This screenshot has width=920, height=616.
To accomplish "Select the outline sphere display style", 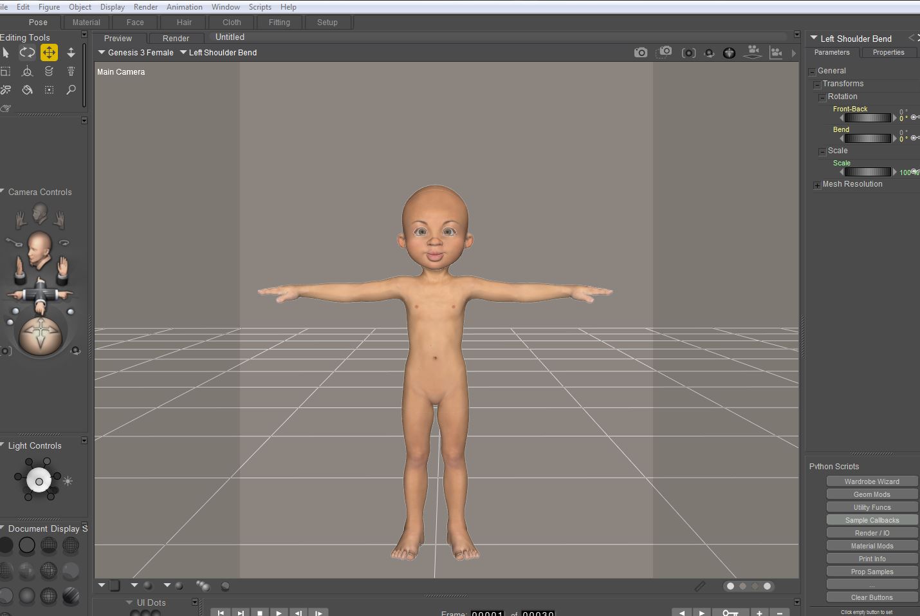I will point(27,546).
